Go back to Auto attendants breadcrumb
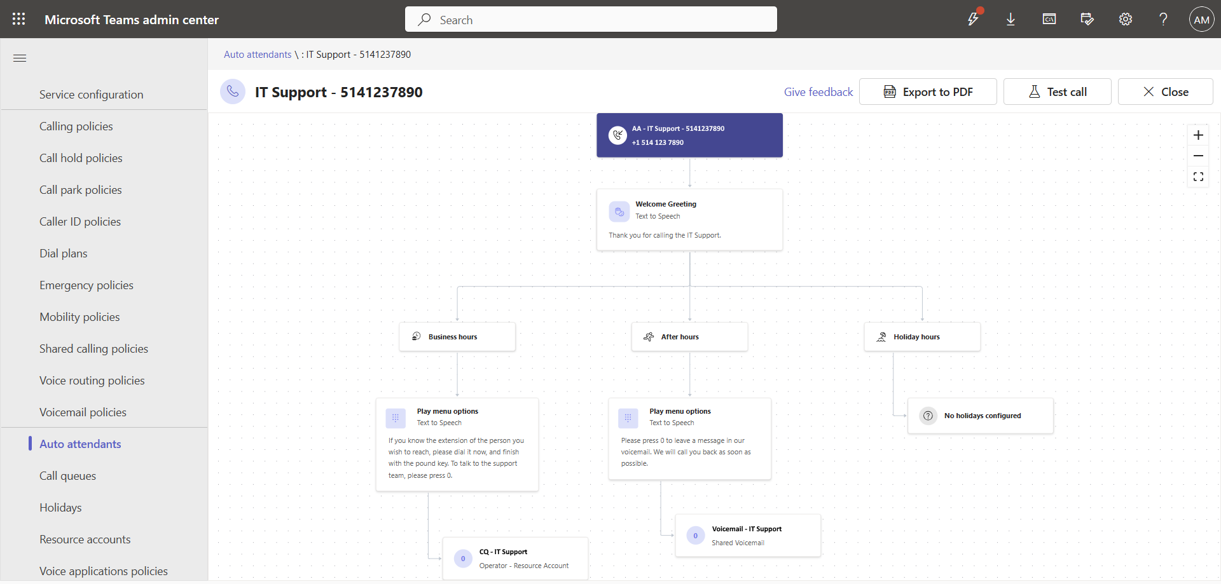 tap(258, 55)
